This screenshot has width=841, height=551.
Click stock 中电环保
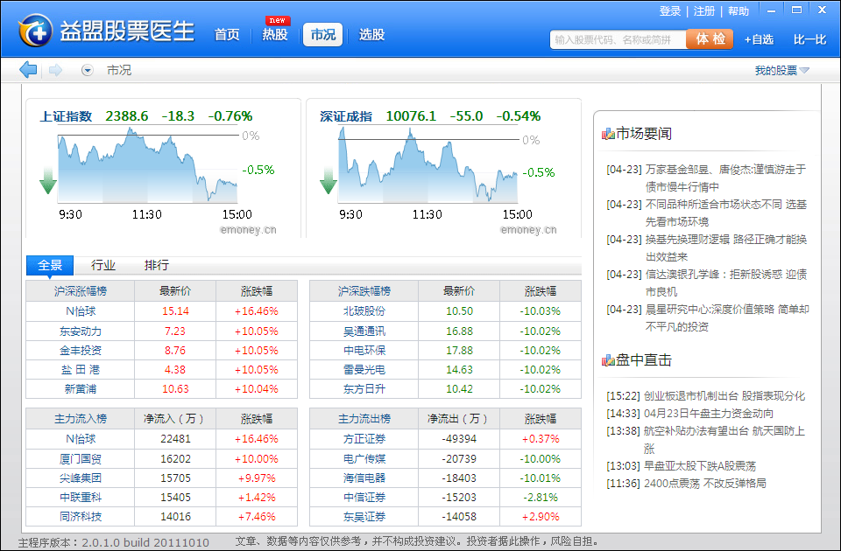(364, 351)
